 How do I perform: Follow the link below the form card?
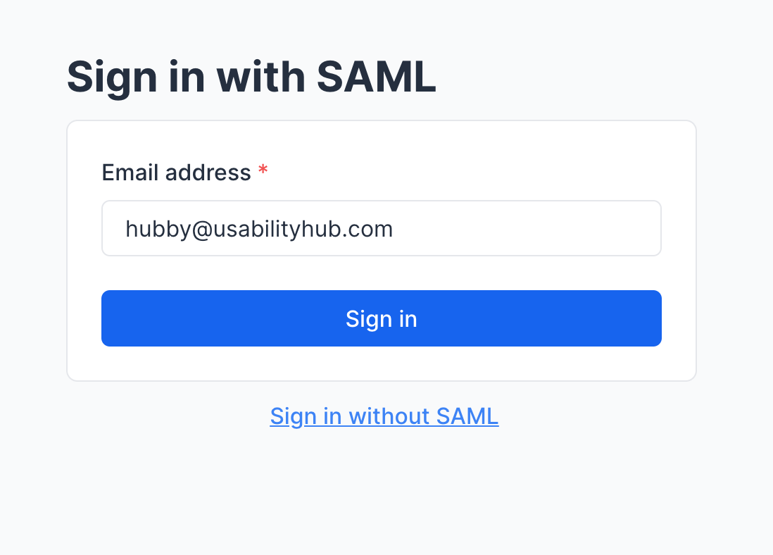[x=384, y=416]
